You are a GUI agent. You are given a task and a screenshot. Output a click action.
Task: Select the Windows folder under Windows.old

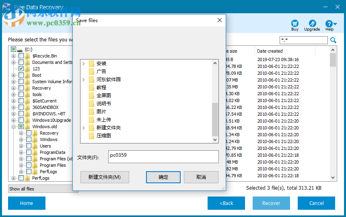[x=49, y=139]
